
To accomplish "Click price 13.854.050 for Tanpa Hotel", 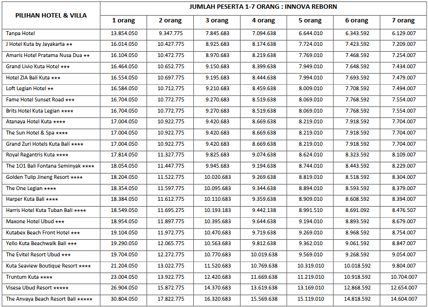I will tap(124, 33).
